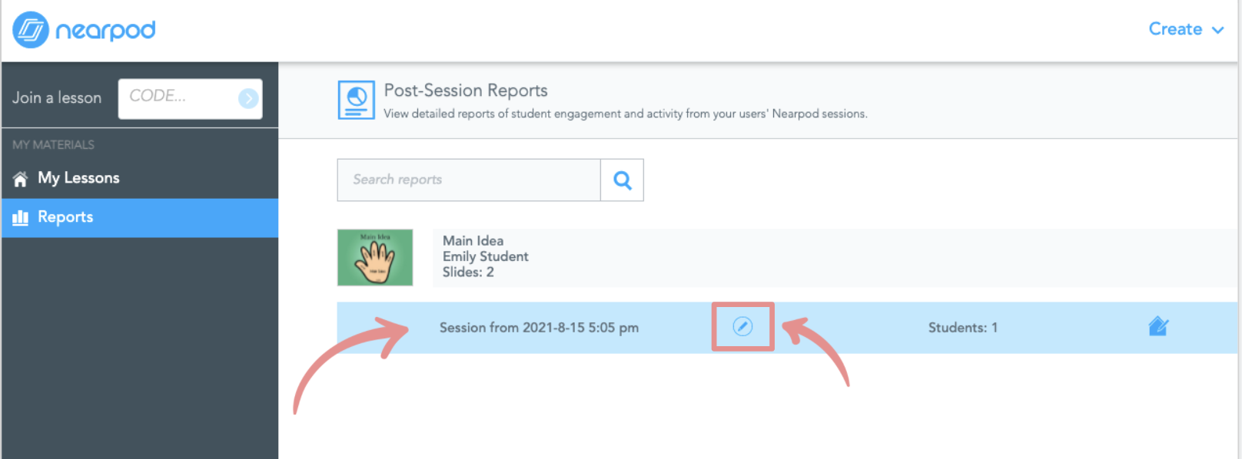Click the Post-Session Reports header icon
Viewport: 1242px width, 459px height.
(356, 100)
